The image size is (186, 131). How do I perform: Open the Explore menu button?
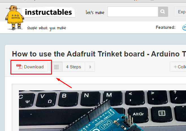180,12
